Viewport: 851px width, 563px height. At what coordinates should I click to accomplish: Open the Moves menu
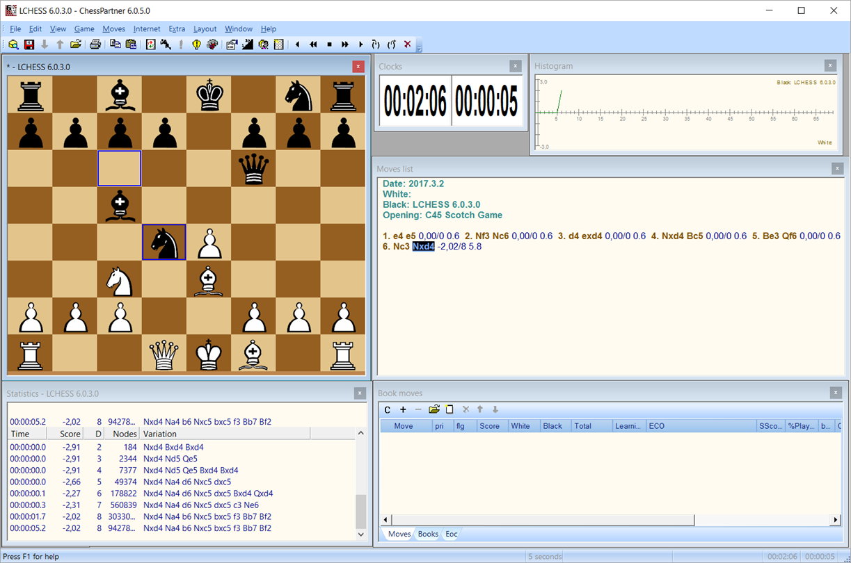[114, 29]
